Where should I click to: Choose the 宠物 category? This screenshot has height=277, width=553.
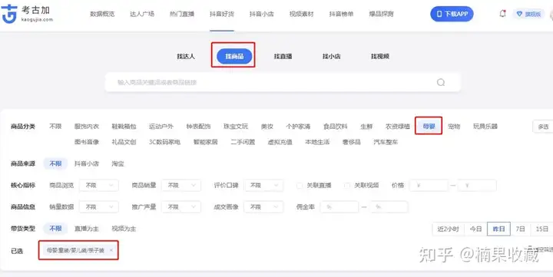point(454,126)
